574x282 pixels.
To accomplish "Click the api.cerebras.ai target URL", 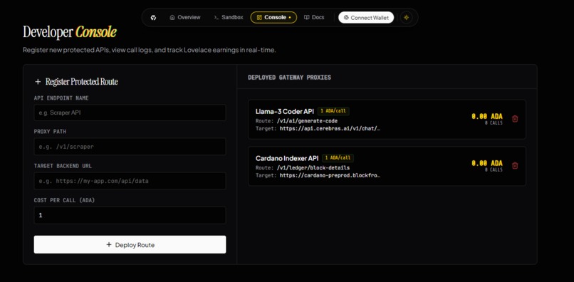I will coord(330,129).
